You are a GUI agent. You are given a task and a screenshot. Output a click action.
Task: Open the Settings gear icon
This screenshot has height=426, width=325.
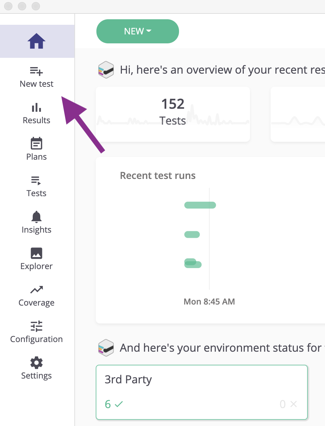pos(36,363)
